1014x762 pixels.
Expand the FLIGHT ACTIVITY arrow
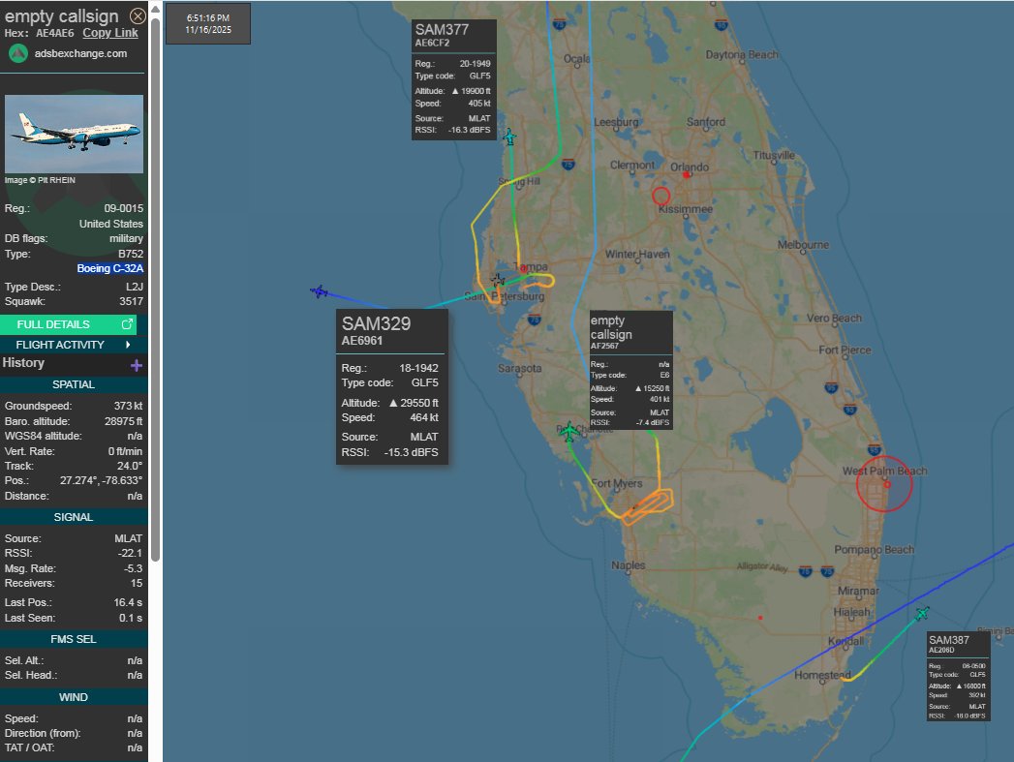(128, 345)
